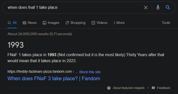Click the Feedback flag icon
Viewport: 178px width, 94px height.
(x=153, y=88)
